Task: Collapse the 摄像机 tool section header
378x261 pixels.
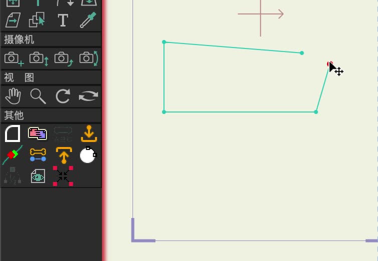Action: [x=51, y=39]
